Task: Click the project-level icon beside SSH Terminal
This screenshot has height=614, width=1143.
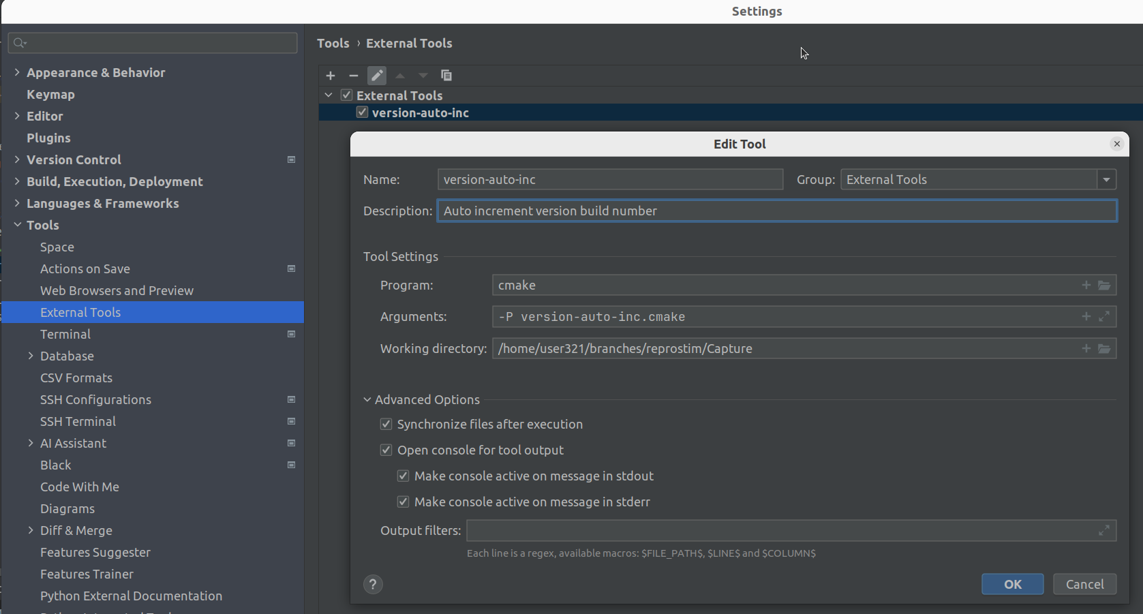Action: click(x=291, y=421)
